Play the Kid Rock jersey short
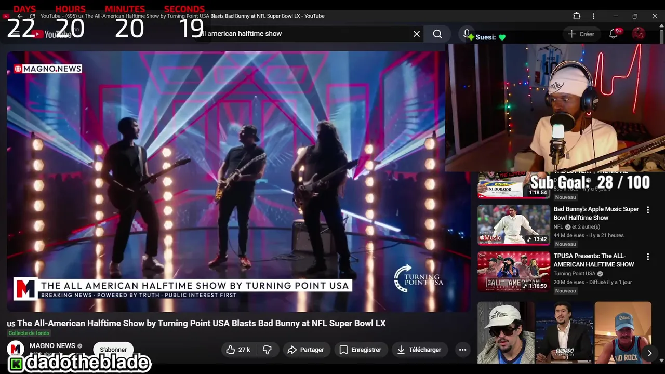The image size is (665, 374). (623, 332)
